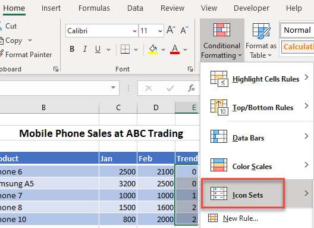Screen dimensions: 314x228
Task: Open underline style dropdown arrow
Action: [109, 49]
